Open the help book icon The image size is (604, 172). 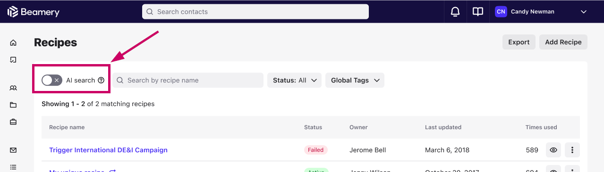[x=478, y=12]
